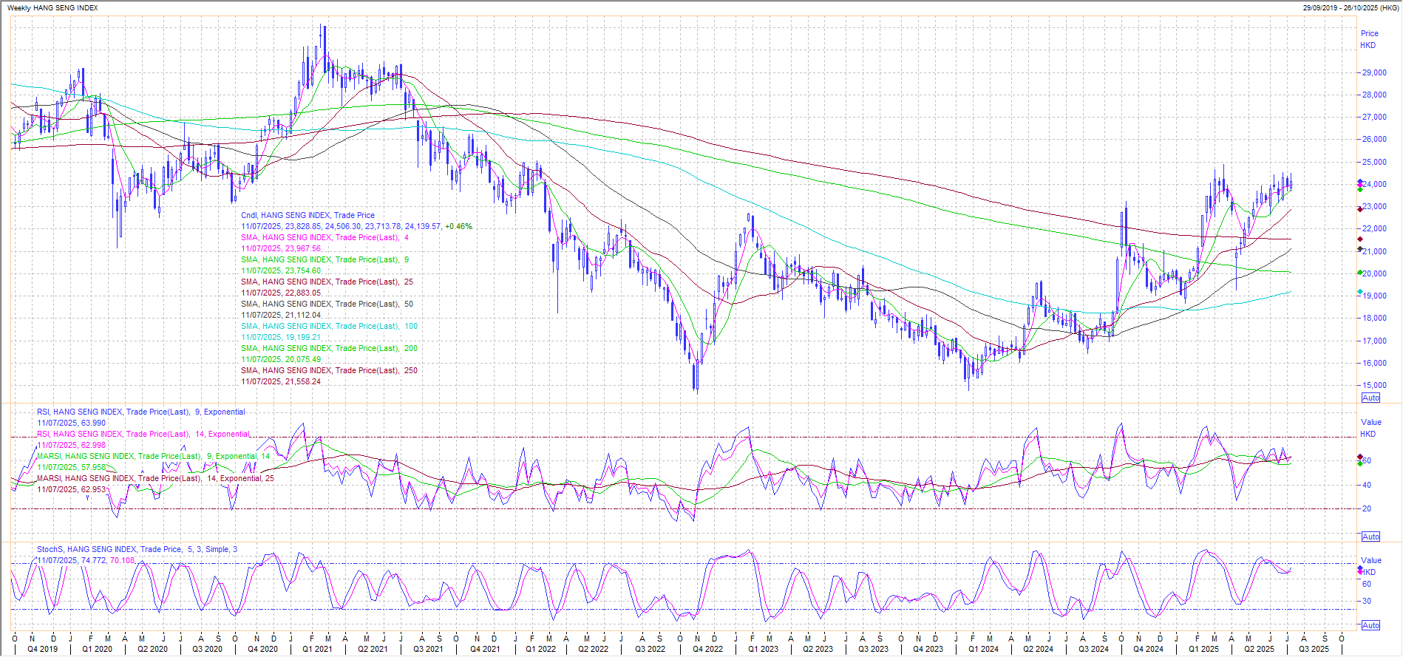Click the Q1 2025 quarter label
The width and height of the screenshot is (1403, 657).
(x=1203, y=650)
